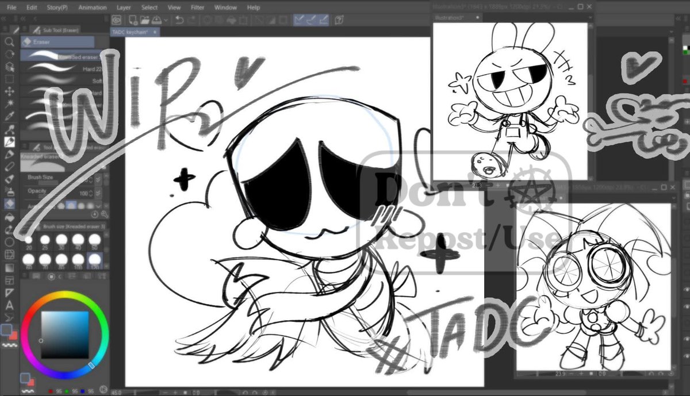The image size is (690, 396).
Task: Open the Opacity dynamics dropdown
Action: pyautogui.click(x=98, y=194)
